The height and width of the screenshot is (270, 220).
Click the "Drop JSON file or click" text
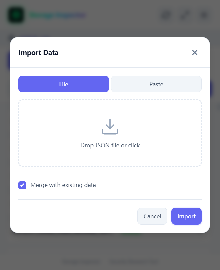tap(110, 145)
